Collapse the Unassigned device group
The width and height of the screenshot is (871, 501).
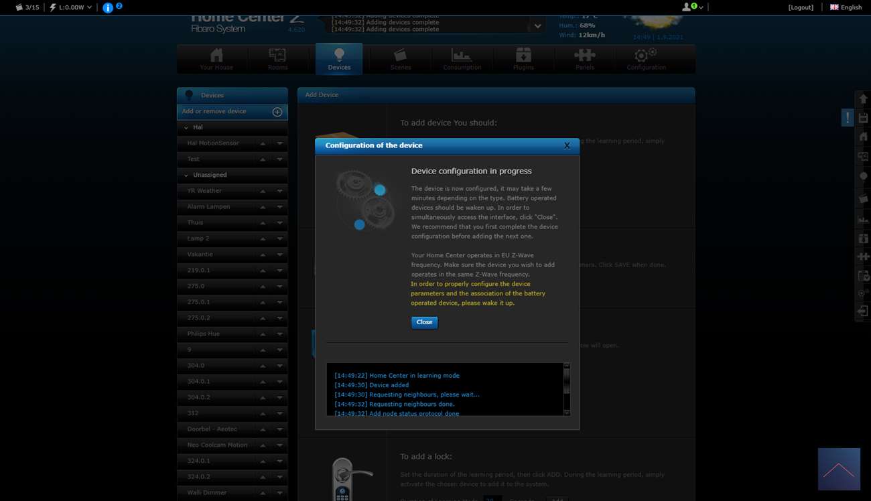coord(186,175)
